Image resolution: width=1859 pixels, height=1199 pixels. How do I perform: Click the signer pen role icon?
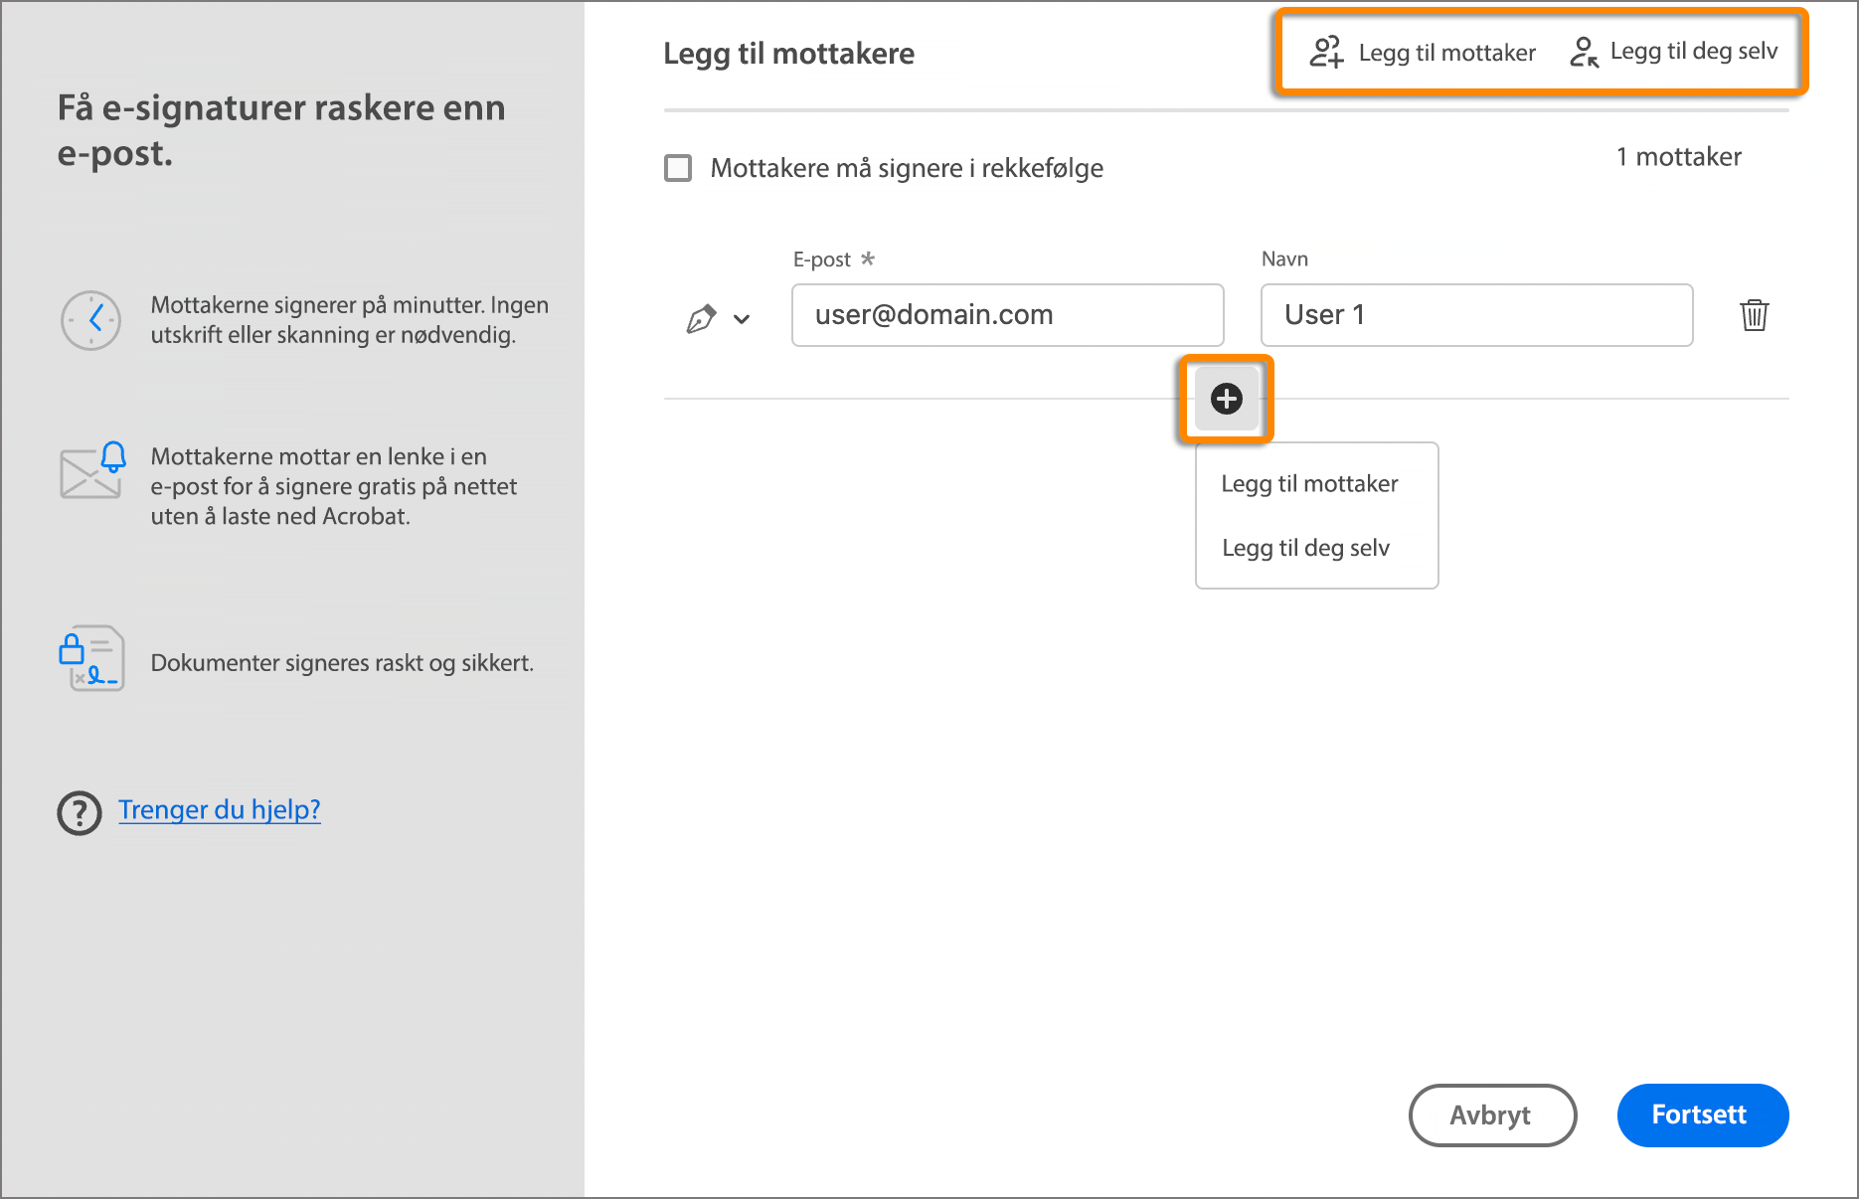click(701, 318)
